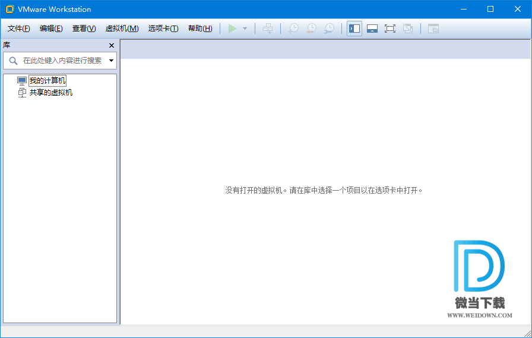532x338 pixels.
Task: Maximize the VMware Workstation window
Action: coord(490,9)
